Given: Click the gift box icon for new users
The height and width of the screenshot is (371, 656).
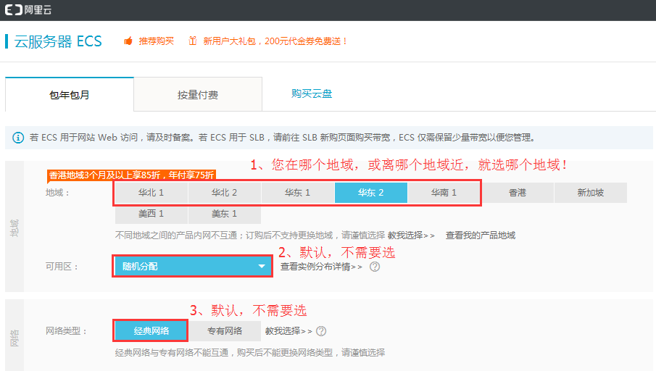Looking at the screenshot, I should point(192,41).
